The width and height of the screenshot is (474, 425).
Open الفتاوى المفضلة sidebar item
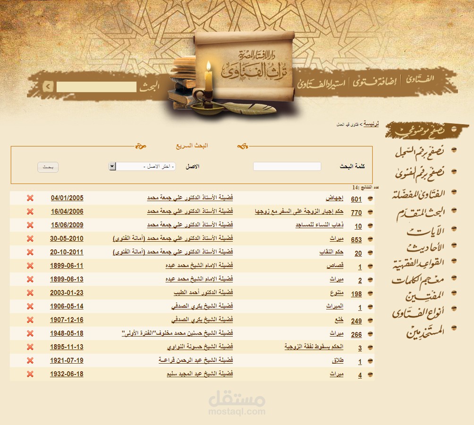(x=419, y=194)
